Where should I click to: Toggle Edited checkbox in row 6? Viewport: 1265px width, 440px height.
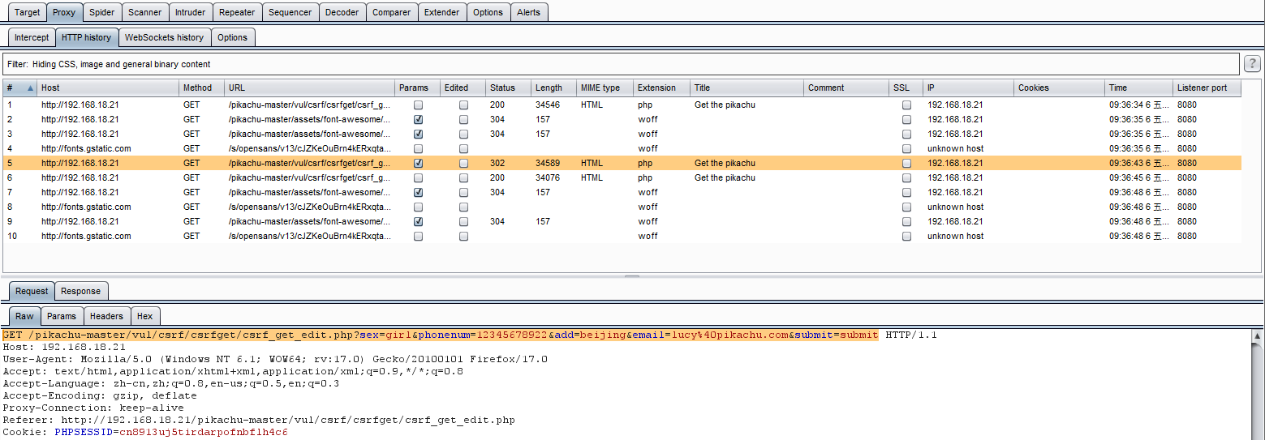(463, 177)
